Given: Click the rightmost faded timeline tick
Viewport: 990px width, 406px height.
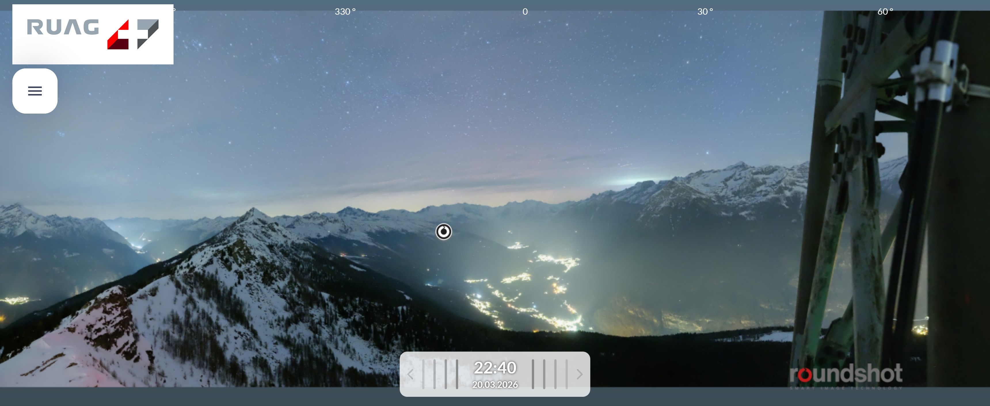Looking at the screenshot, I should (x=566, y=374).
